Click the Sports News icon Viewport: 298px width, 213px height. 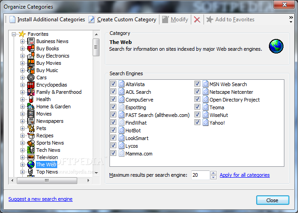[x=31, y=143]
